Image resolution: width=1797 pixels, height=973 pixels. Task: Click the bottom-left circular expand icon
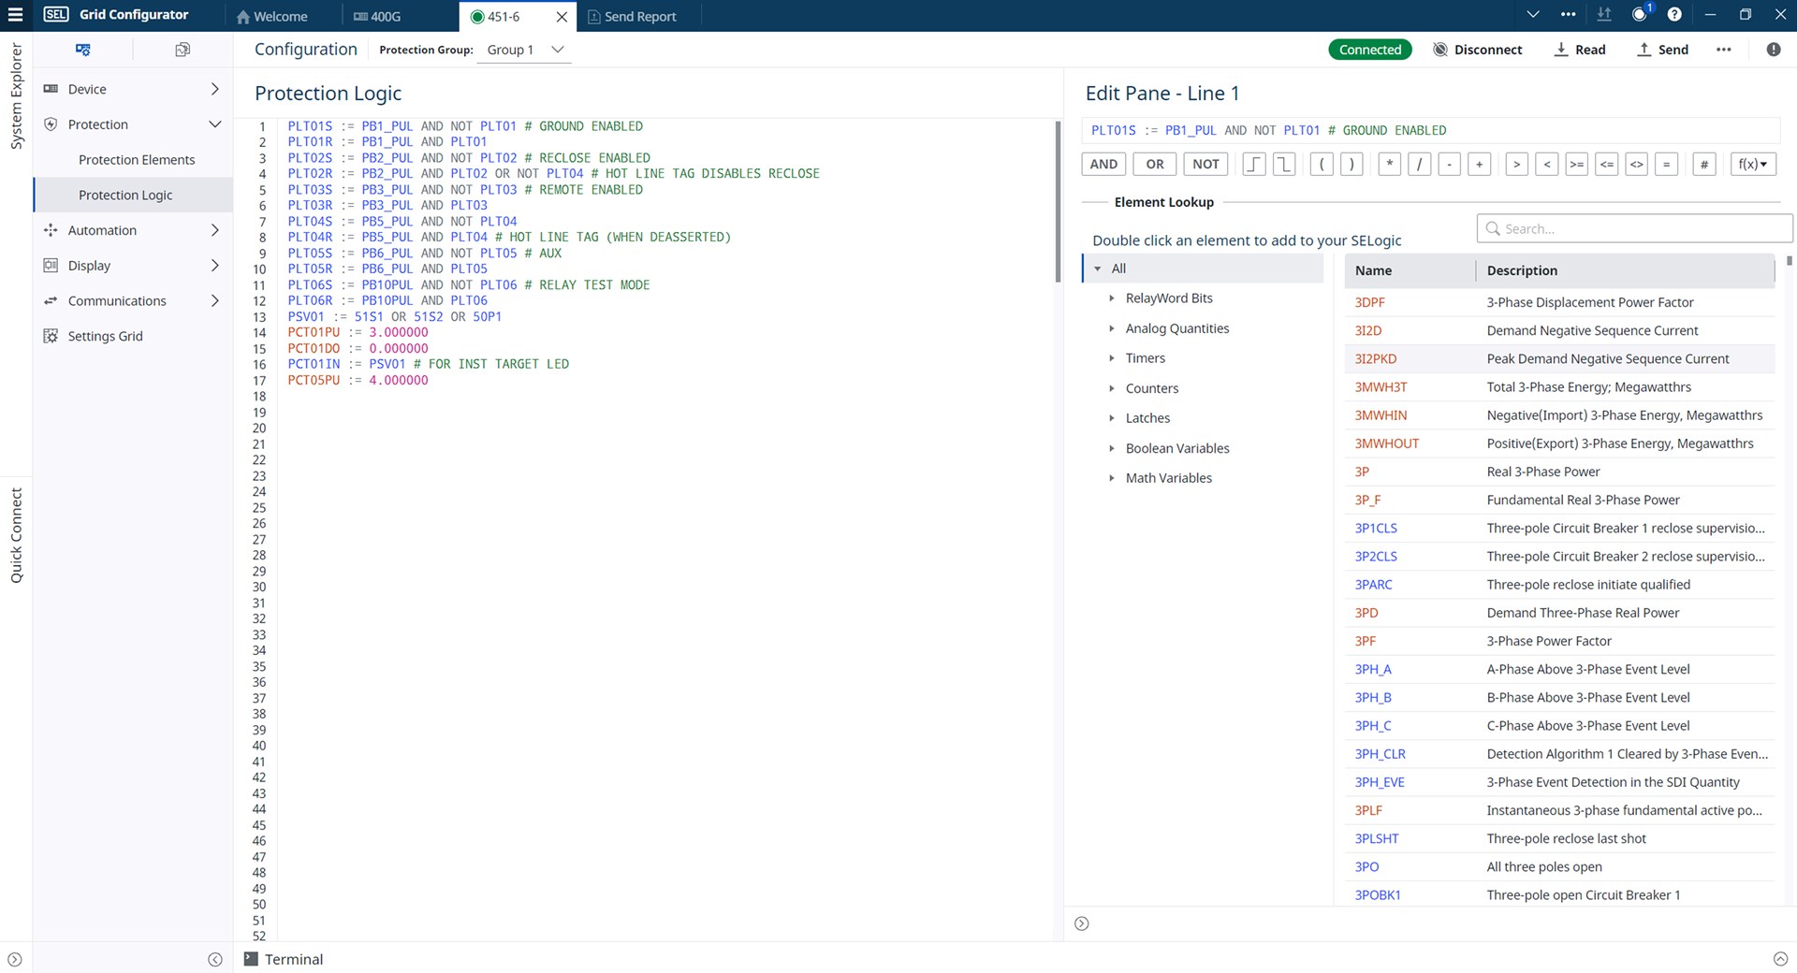pyautogui.click(x=15, y=959)
